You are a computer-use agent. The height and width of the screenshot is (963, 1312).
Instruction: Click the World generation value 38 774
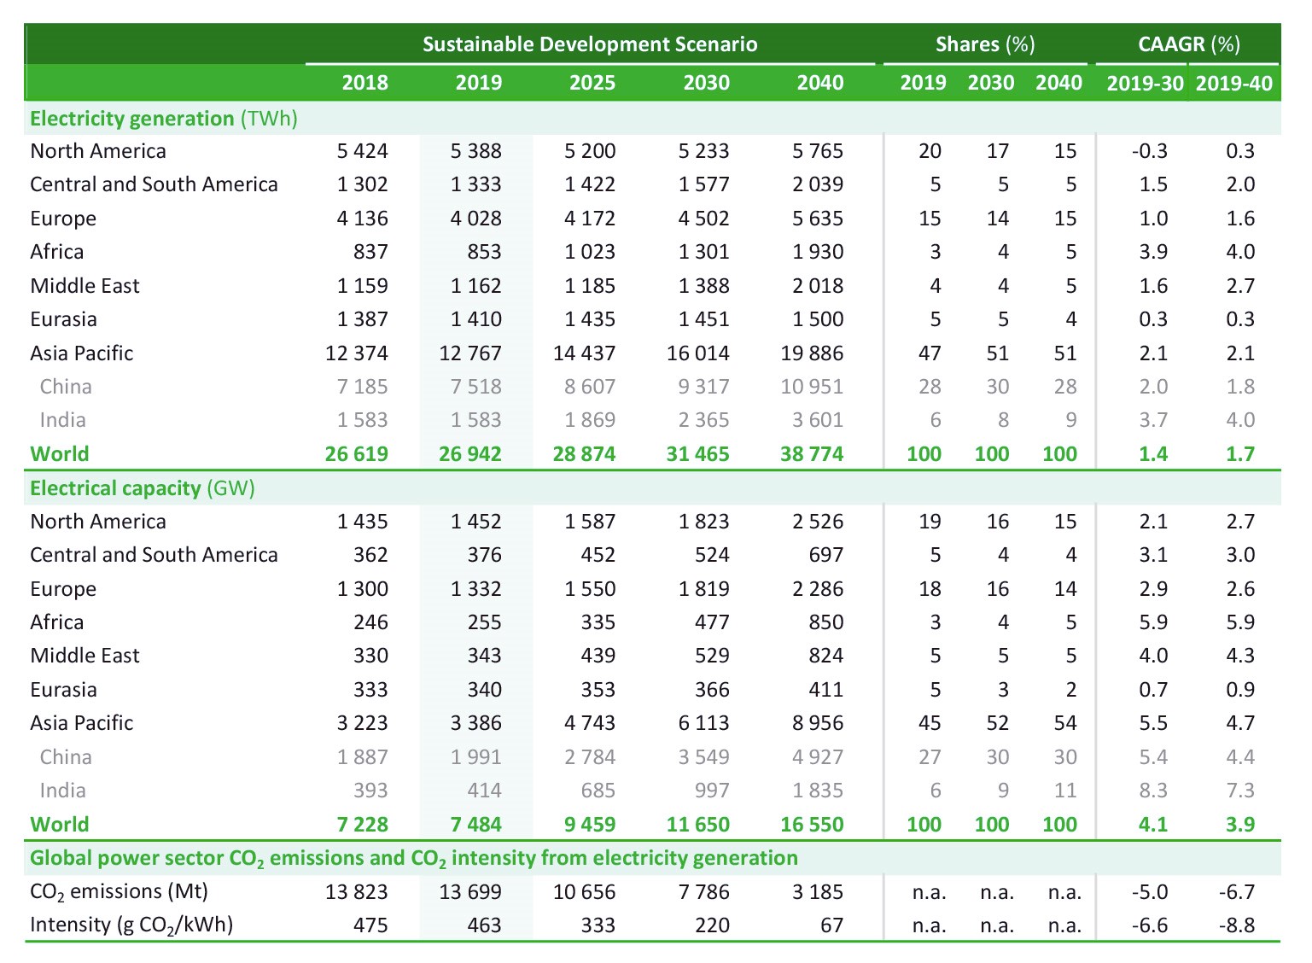811,454
